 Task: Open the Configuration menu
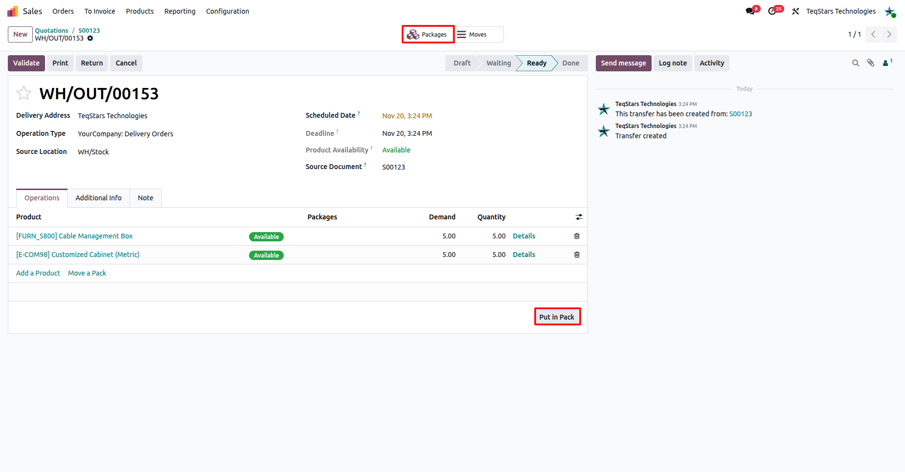click(227, 11)
